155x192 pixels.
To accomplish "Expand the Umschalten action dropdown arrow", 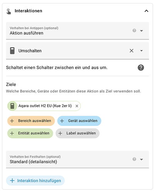I will [x=142, y=51].
